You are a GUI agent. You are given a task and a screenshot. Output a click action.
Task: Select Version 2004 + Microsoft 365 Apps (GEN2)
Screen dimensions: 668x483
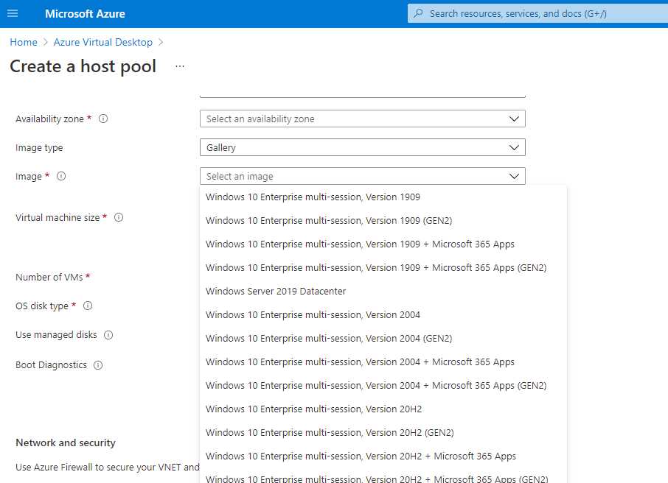(383, 386)
